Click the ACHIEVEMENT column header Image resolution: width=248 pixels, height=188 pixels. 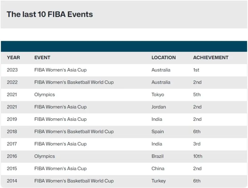tap(210, 58)
